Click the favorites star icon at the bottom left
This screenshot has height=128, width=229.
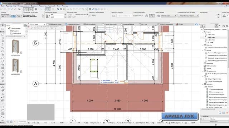(8, 122)
